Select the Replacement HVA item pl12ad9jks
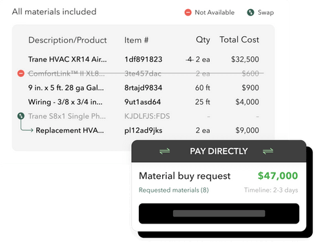The height and width of the screenshot is (250, 323). [x=143, y=130]
